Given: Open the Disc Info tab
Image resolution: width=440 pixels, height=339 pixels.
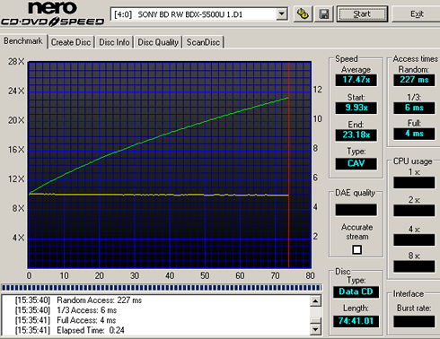Looking at the screenshot, I should click(114, 42).
